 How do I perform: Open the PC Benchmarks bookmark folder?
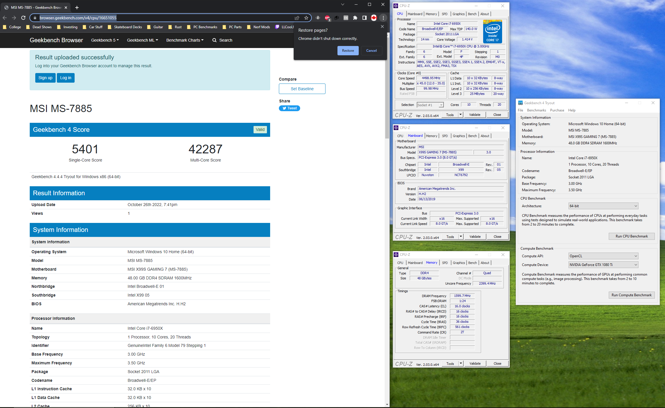pos(202,27)
